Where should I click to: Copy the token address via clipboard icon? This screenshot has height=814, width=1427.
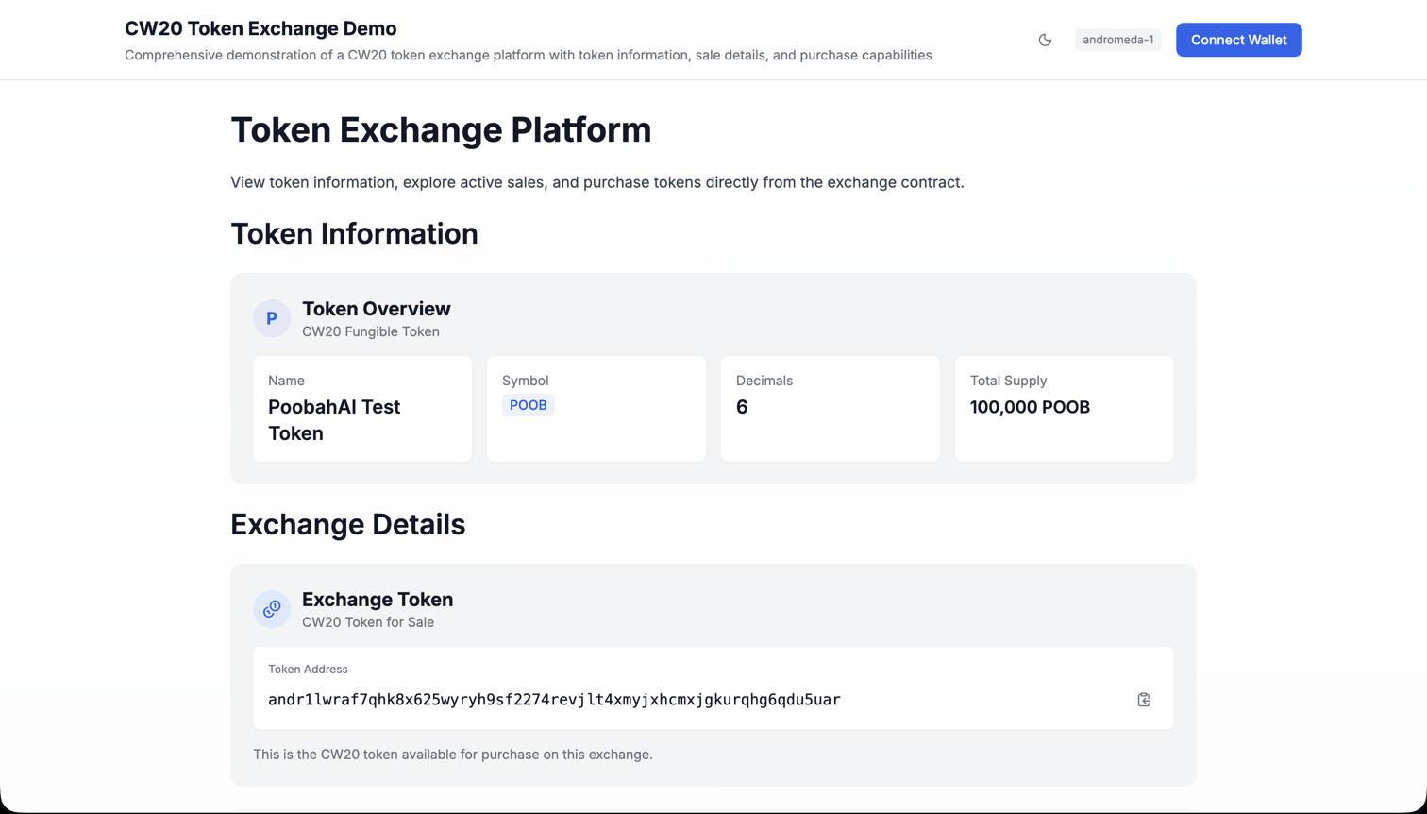click(1144, 700)
